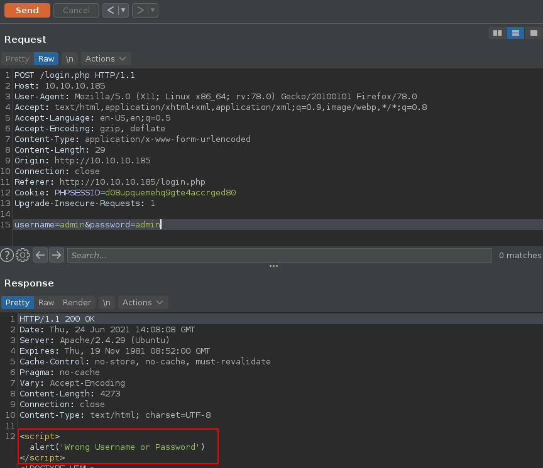Select top-bottom stacked layout icon
The height and width of the screenshot is (468, 543).
point(515,33)
